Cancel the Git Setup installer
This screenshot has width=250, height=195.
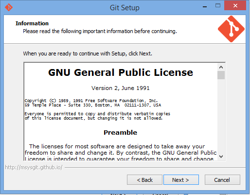coord(222,179)
